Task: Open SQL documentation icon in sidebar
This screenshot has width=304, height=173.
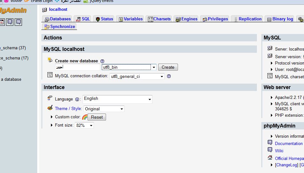Action: (18, 22)
